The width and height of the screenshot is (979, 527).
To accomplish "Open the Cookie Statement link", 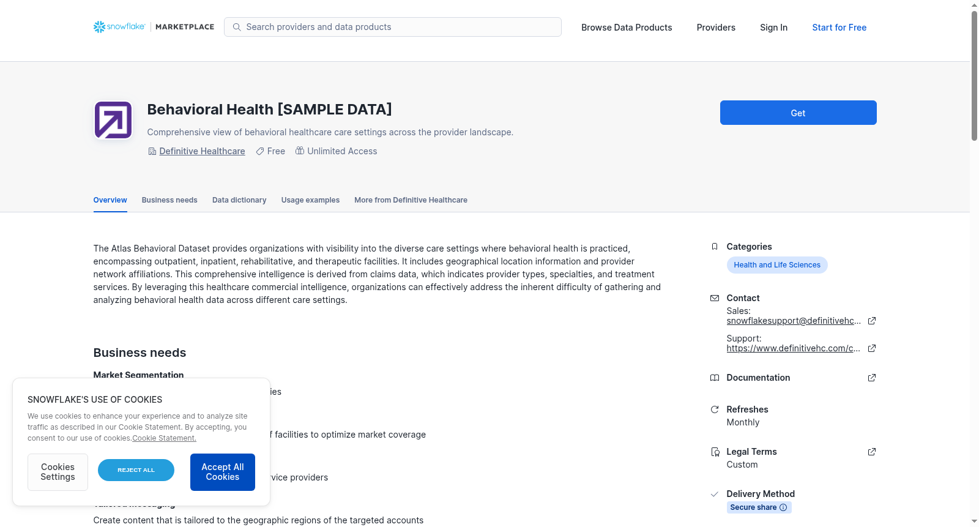I will click(164, 438).
